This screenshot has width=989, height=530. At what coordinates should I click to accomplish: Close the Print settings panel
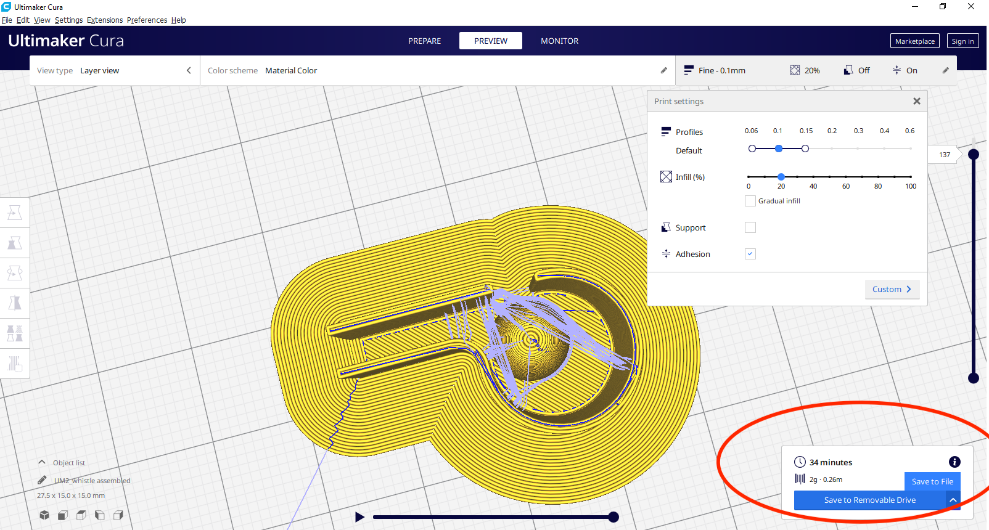[917, 101]
